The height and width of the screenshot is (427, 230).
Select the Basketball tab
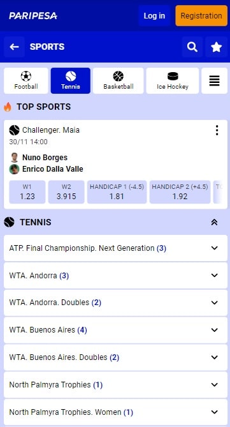[x=119, y=80]
